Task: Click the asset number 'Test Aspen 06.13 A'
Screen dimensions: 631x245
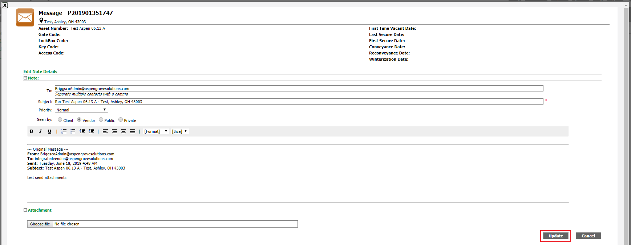Action: 88,28
